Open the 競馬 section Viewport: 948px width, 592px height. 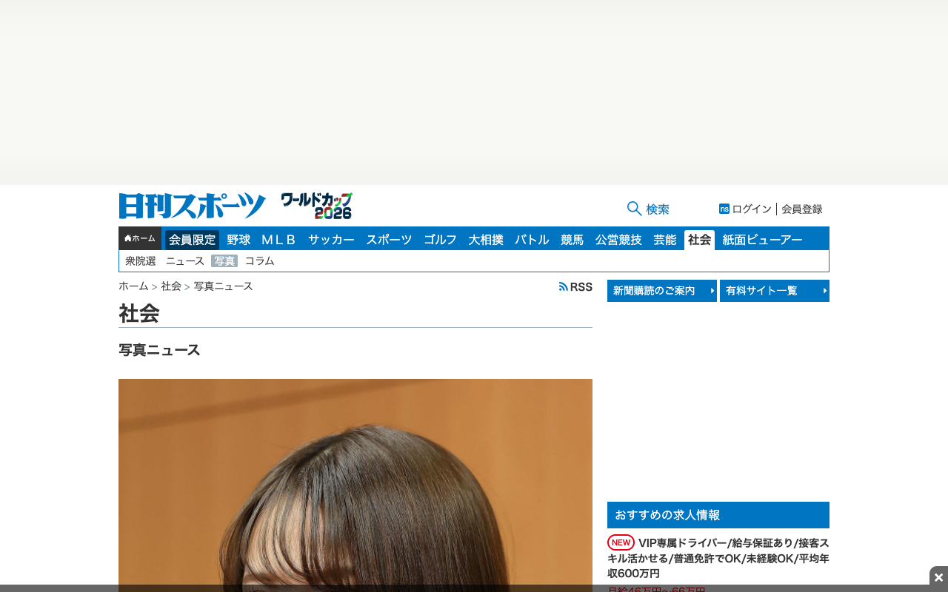tap(572, 240)
